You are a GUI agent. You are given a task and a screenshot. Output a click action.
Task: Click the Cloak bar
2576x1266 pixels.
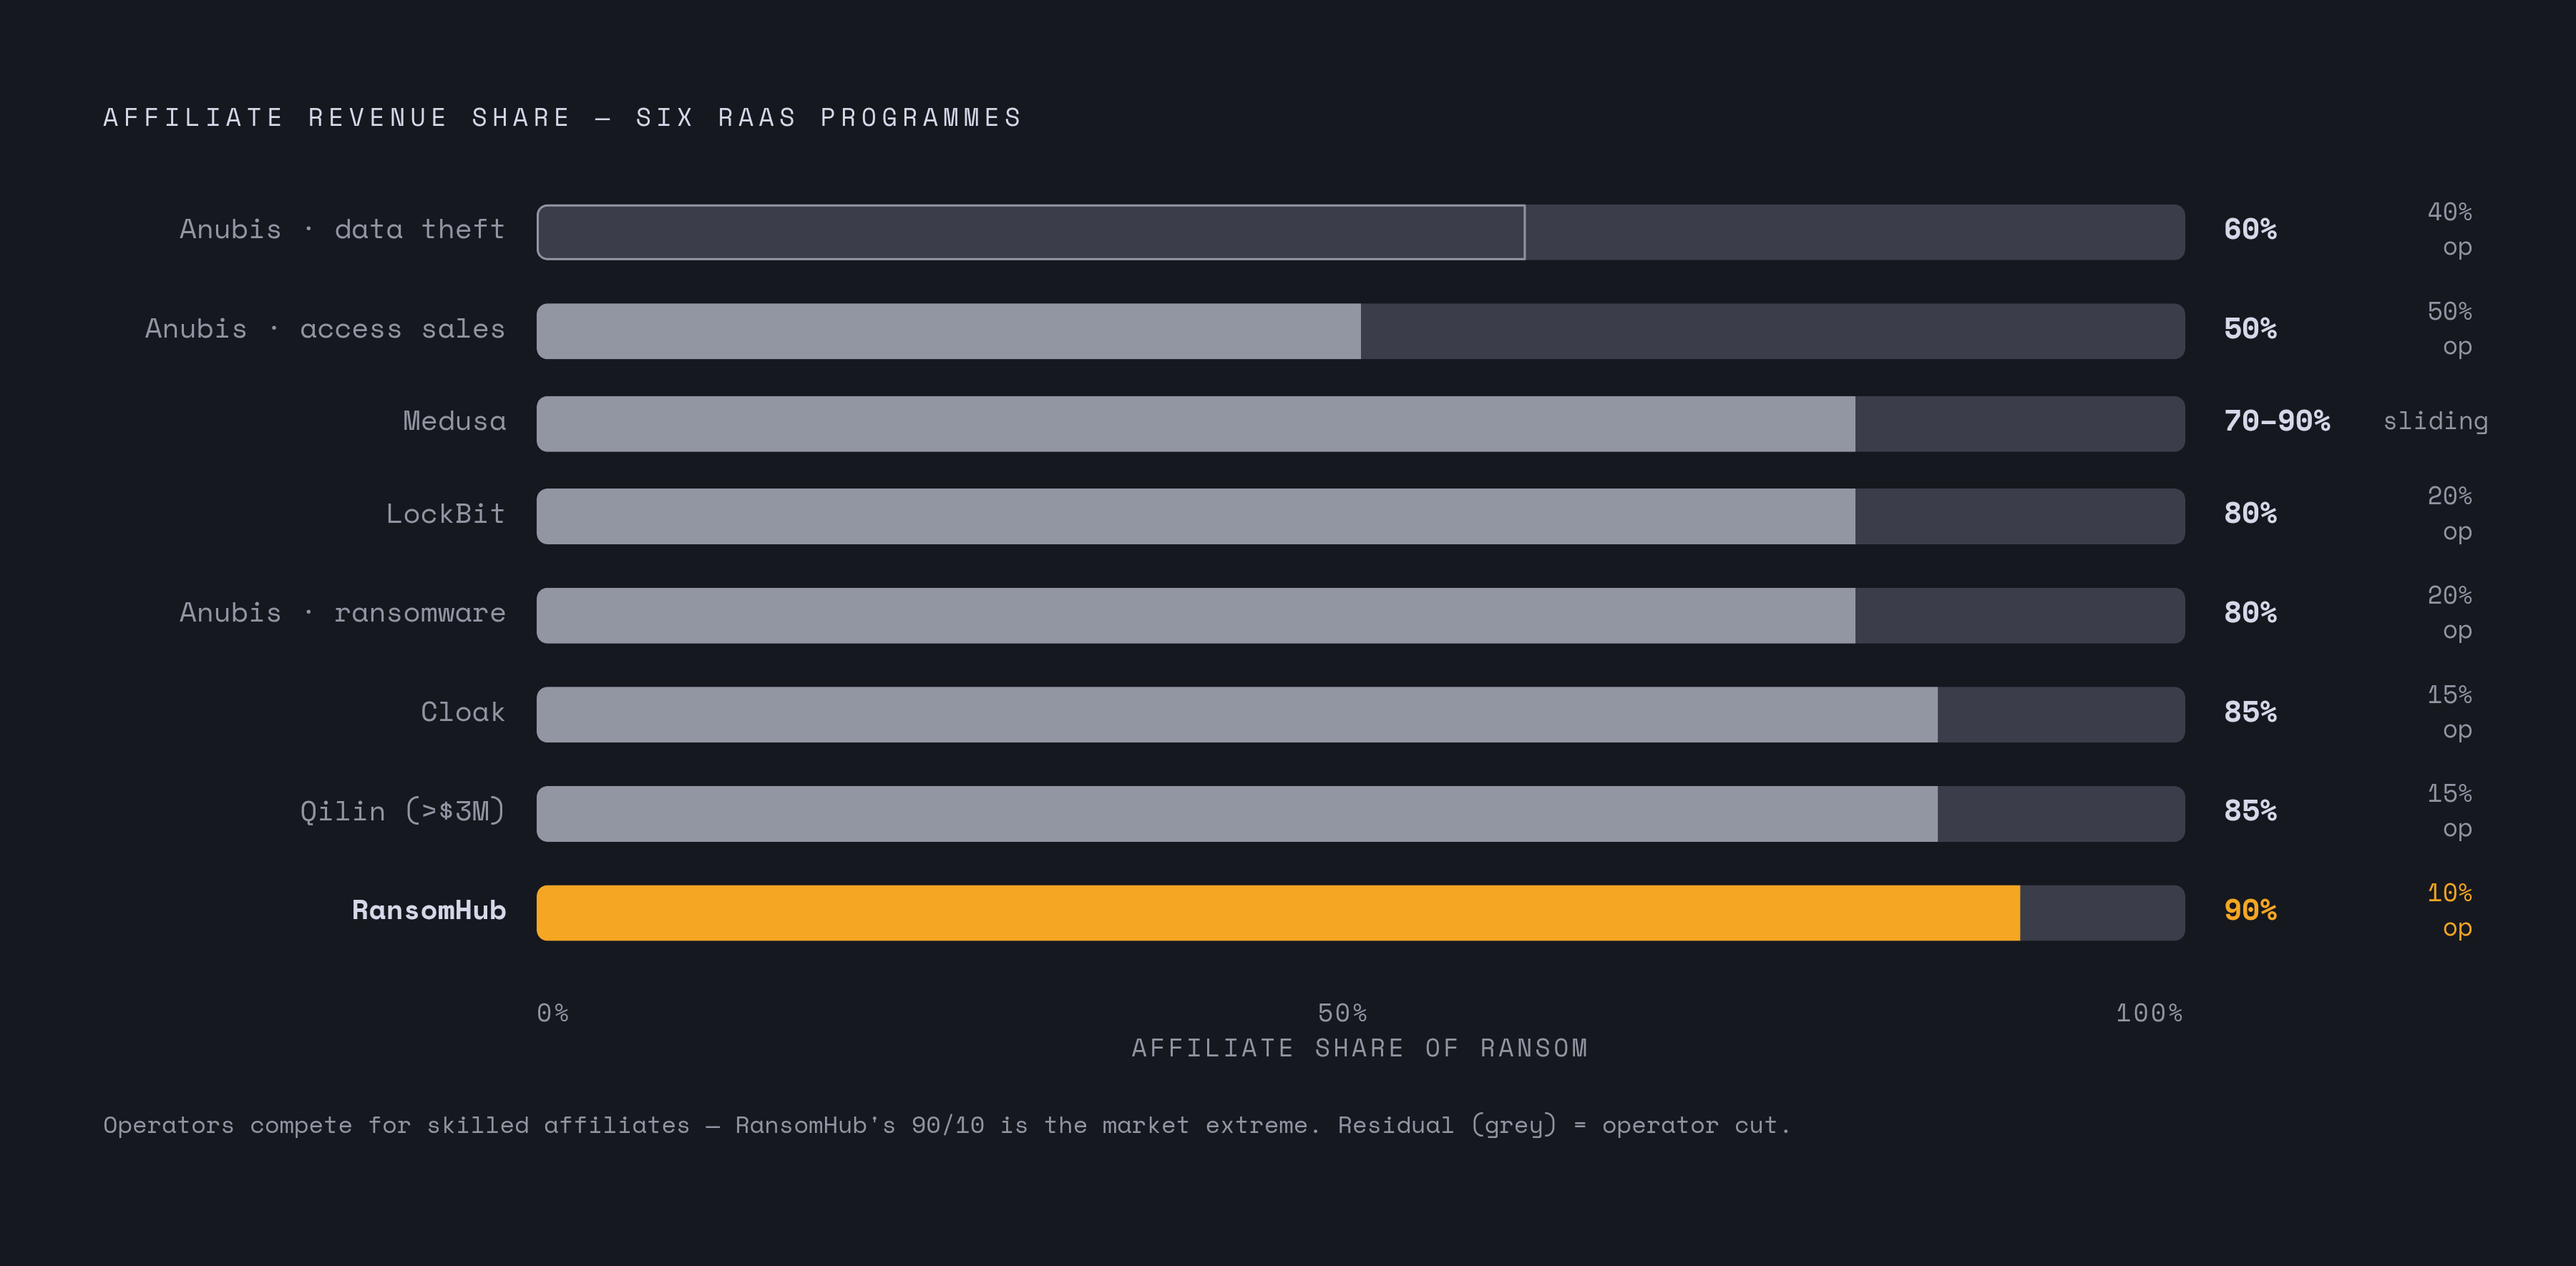(1237, 715)
